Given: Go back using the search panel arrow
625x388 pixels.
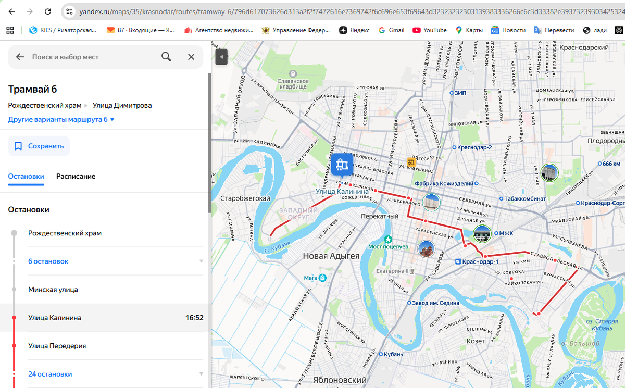Looking at the screenshot, I should click(20, 57).
